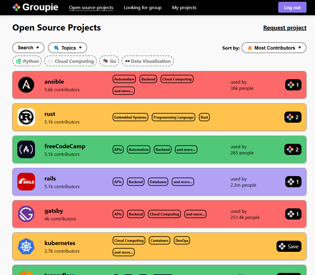Click APIs tag on gatsby
Image resolution: width=315 pixels, height=275 pixels.
[x=118, y=214]
